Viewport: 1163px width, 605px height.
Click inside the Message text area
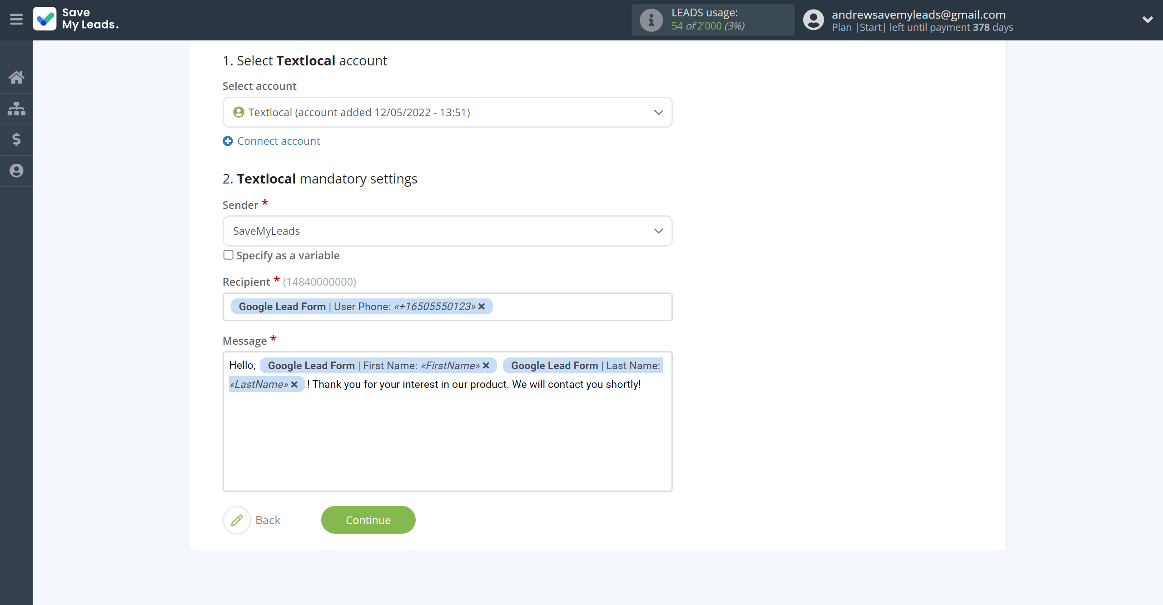pyautogui.click(x=447, y=422)
